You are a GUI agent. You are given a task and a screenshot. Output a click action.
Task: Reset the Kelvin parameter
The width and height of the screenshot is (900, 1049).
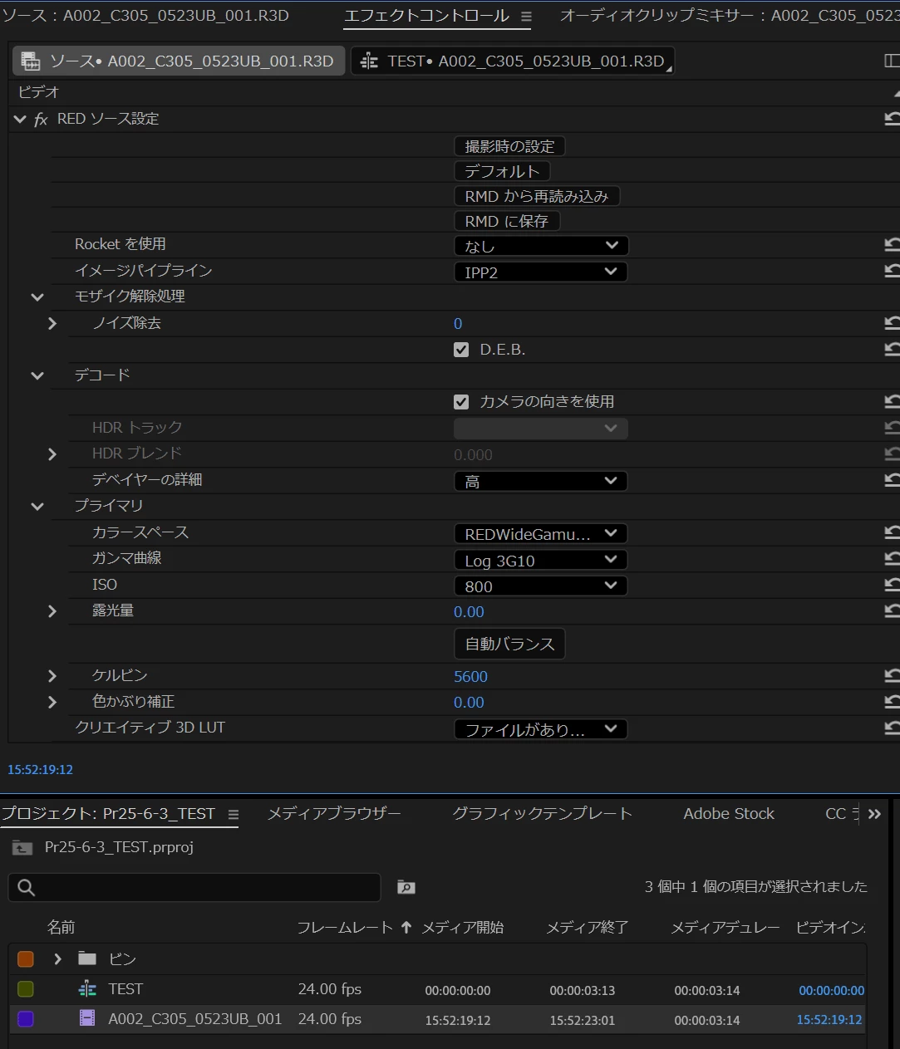tap(892, 676)
